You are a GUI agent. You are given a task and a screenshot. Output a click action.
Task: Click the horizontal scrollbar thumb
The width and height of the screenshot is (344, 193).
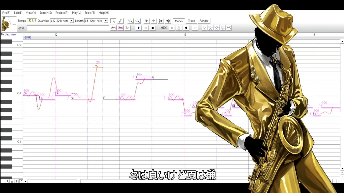(x=54, y=181)
